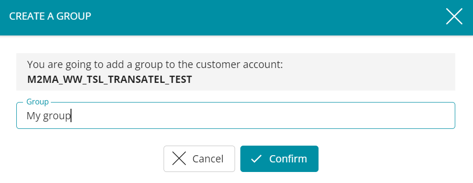Click 'You are going to add' sentence
The width and height of the screenshot is (473, 183).
click(155, 65)
